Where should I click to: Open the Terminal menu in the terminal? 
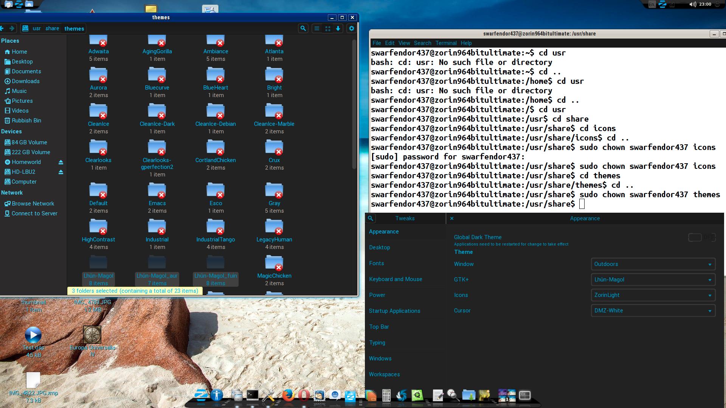click(x=446, y=43)
